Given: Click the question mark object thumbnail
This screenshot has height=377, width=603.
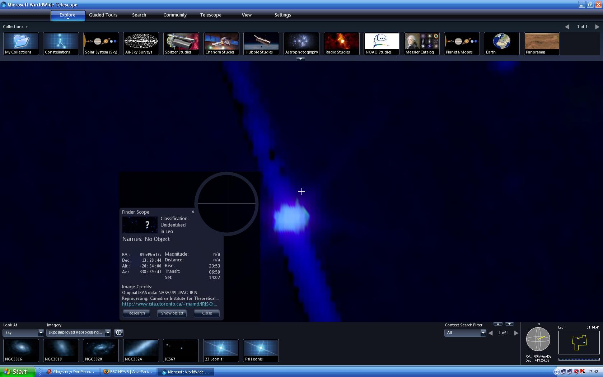Looking at the screenshot, I should 140,225.
